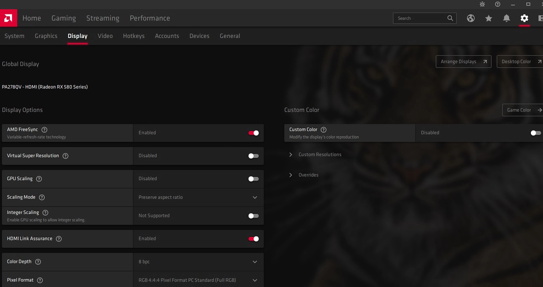The width and height of the screenshot is (543, 287).
Task: Show notifications via the bell icon
Action: [x=507, y=18]
